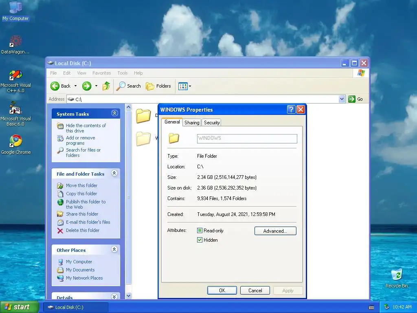Click Hide the contents of this drive
Screen dimensions: 417x313
coord(86,128)
